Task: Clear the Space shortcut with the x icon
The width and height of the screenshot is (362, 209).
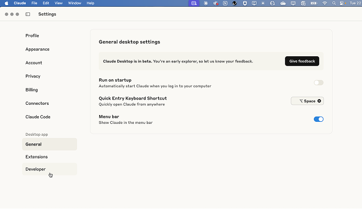Action: pos(319,101)
